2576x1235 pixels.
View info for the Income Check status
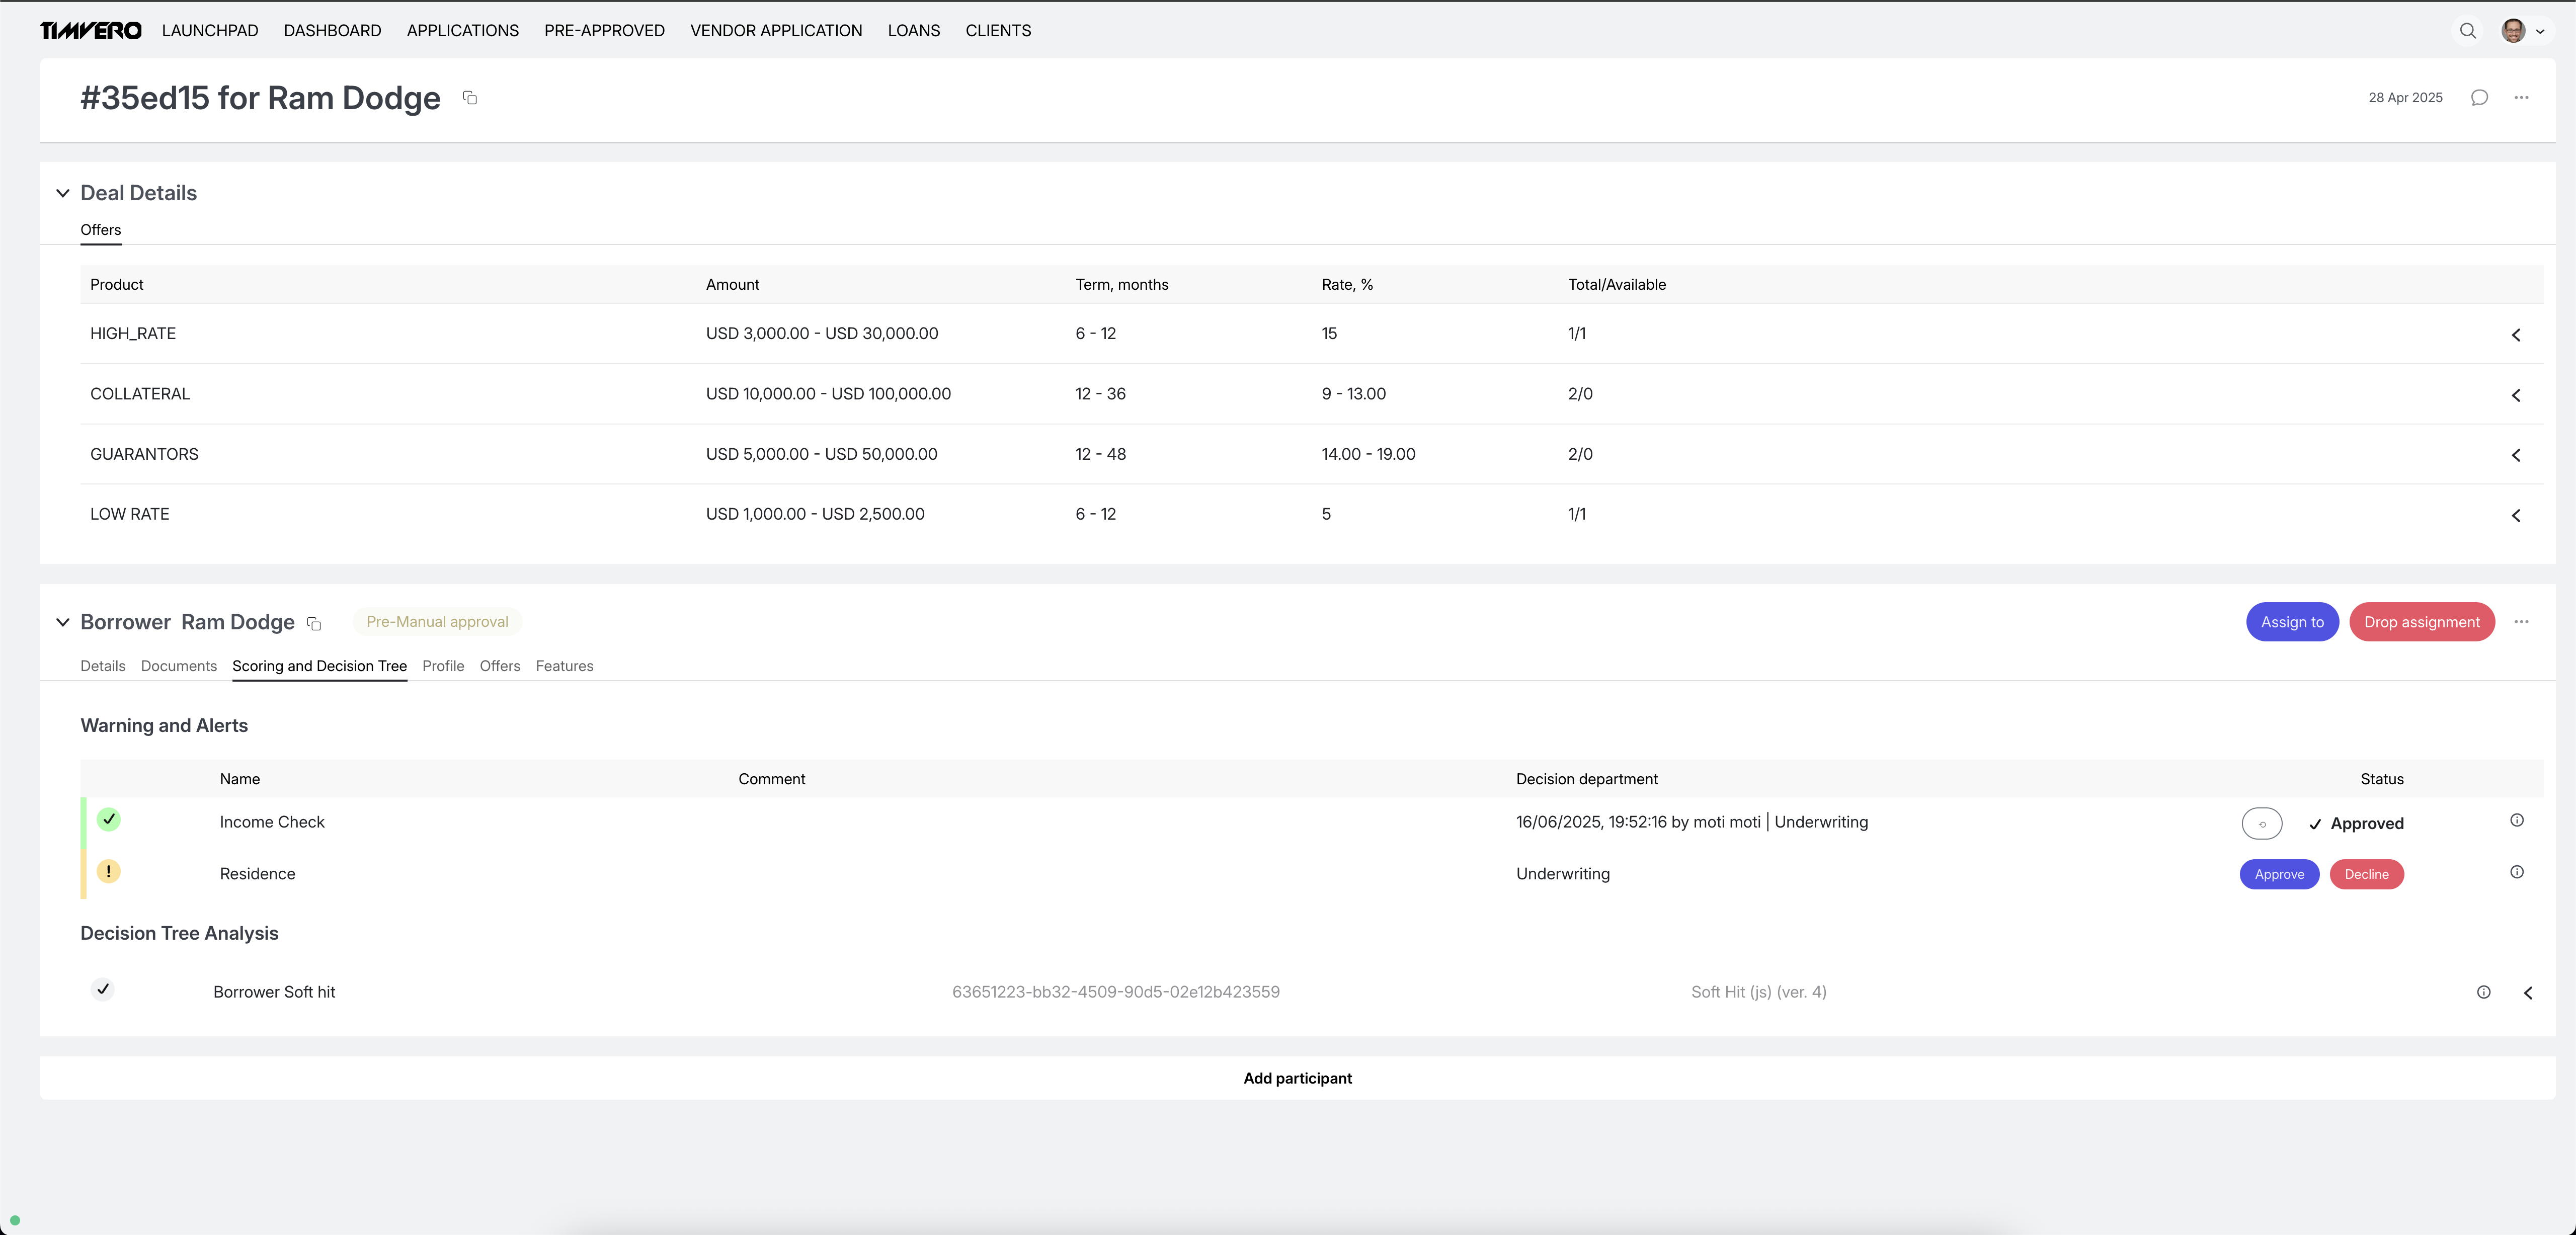[2518, 820]
